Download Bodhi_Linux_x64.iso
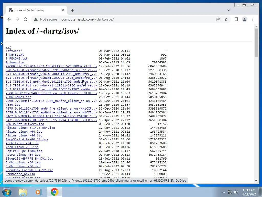262x197 pixels. [23, 162]
